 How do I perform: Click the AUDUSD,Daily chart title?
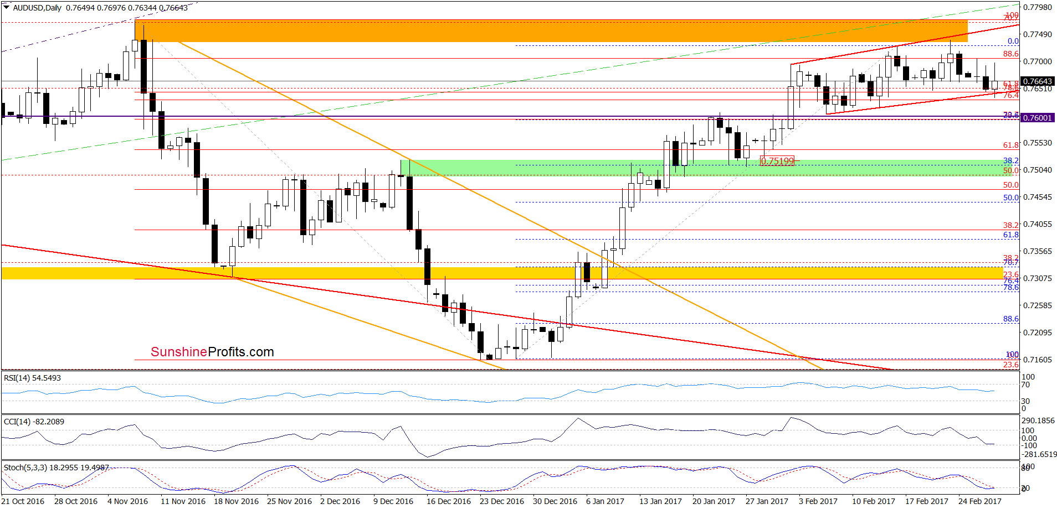37,8
